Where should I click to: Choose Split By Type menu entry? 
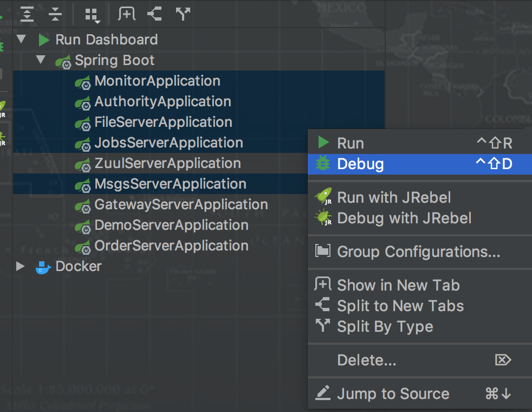pos(420,326)
